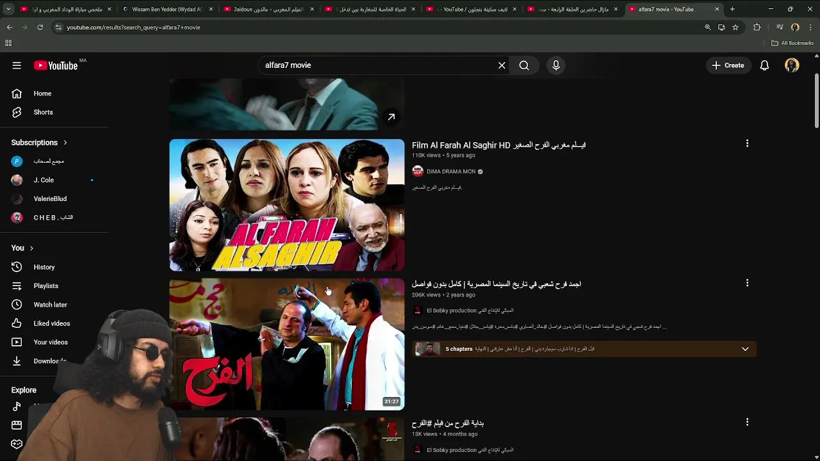Close the alfara7 movie tab

point(717,10)
